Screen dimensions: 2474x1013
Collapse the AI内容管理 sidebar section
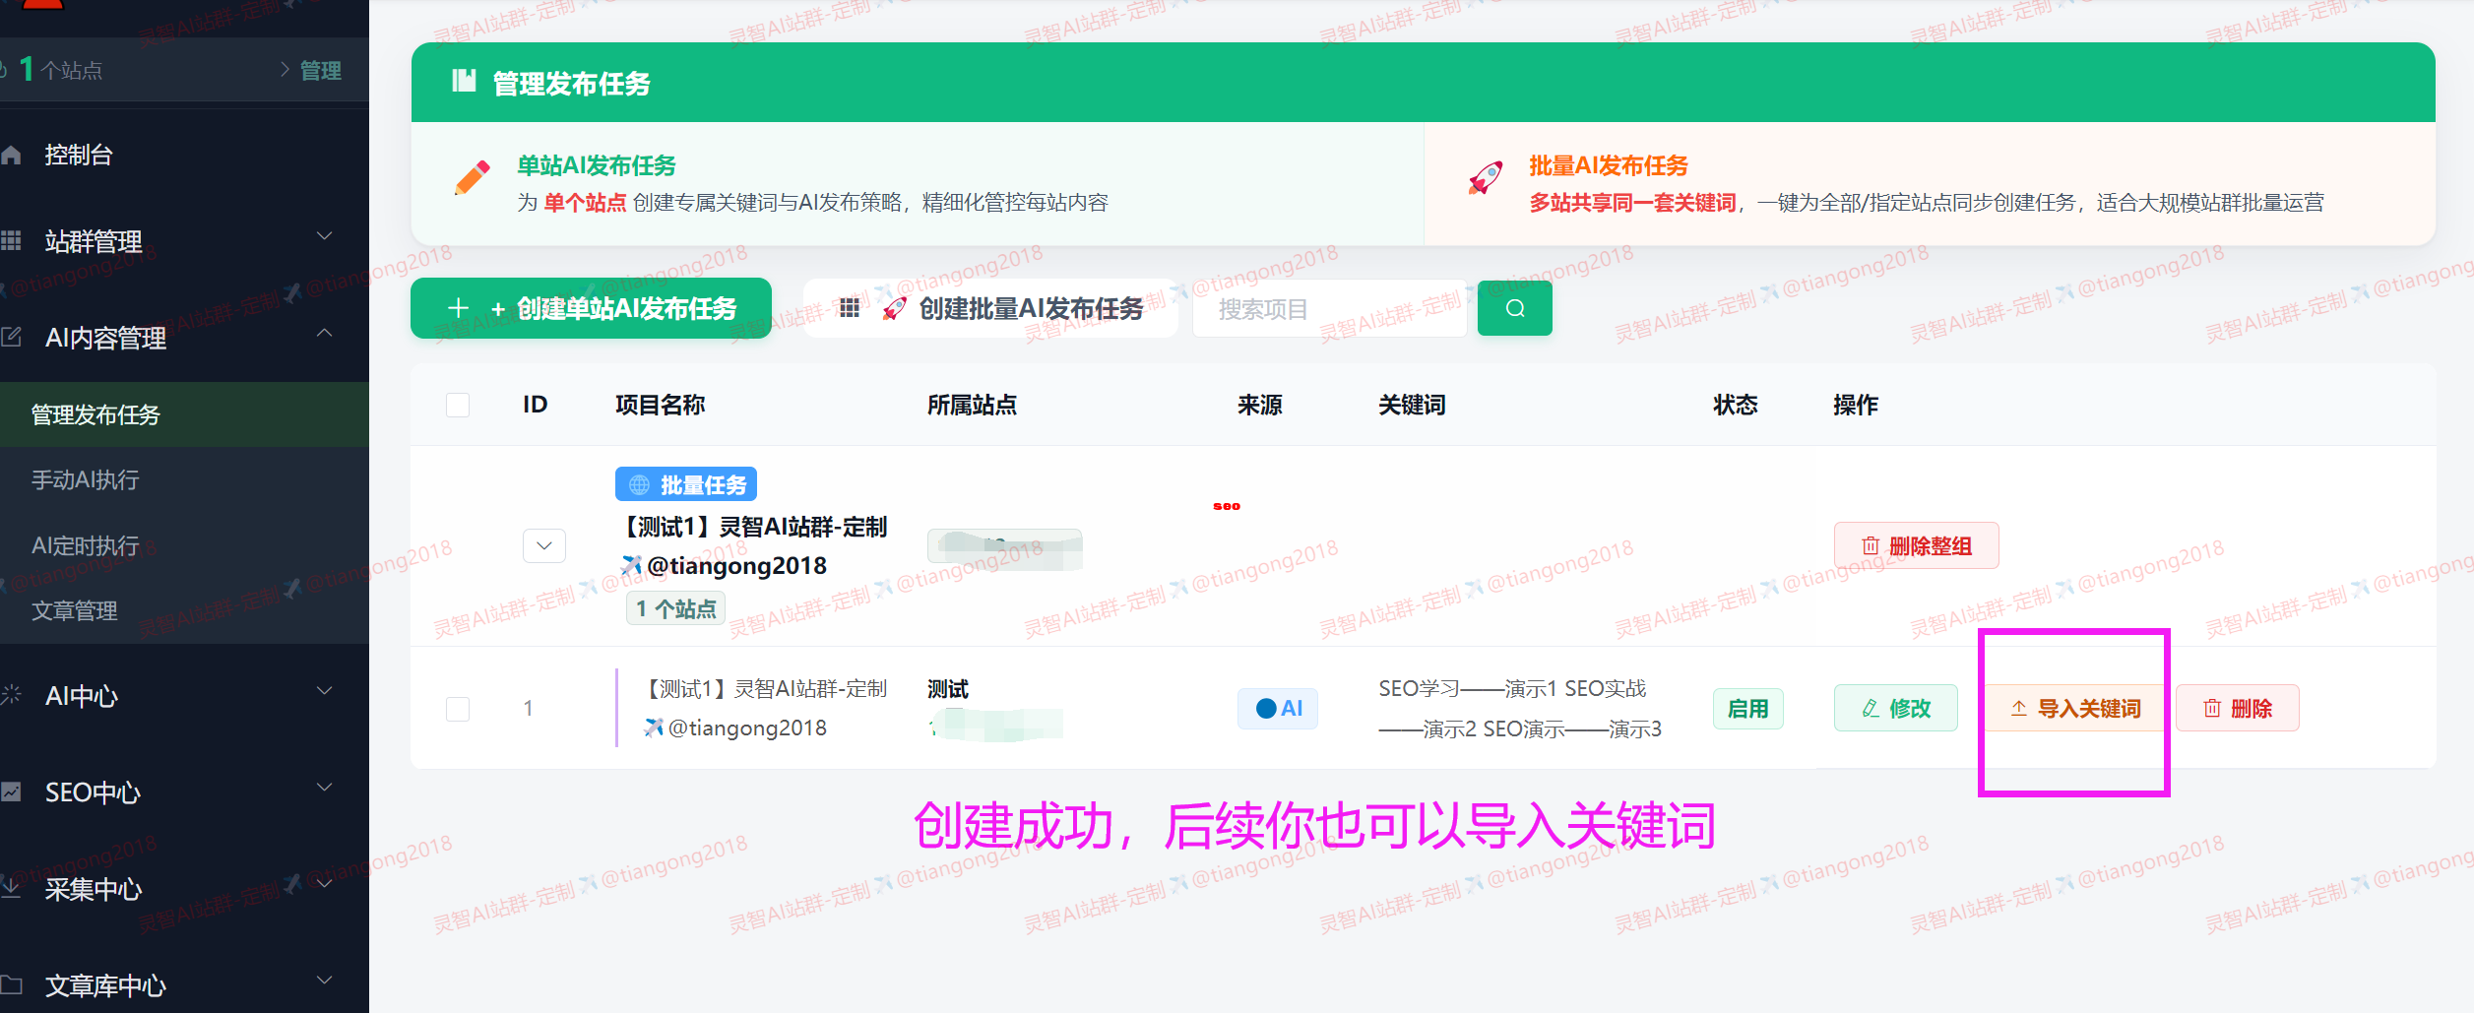click(x=325, y=333)
